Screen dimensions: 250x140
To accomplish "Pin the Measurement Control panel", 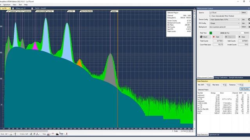I will click(249, 9).
